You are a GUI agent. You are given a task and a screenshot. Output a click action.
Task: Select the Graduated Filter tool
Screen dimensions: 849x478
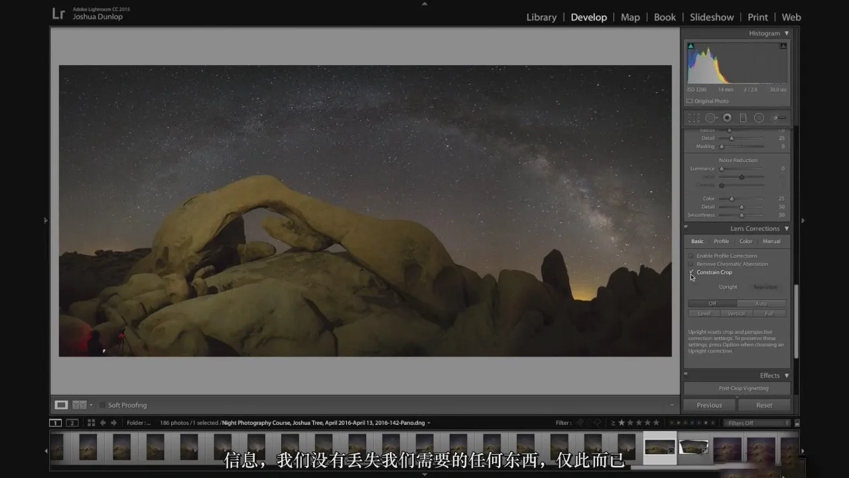[x=743, y=118]
